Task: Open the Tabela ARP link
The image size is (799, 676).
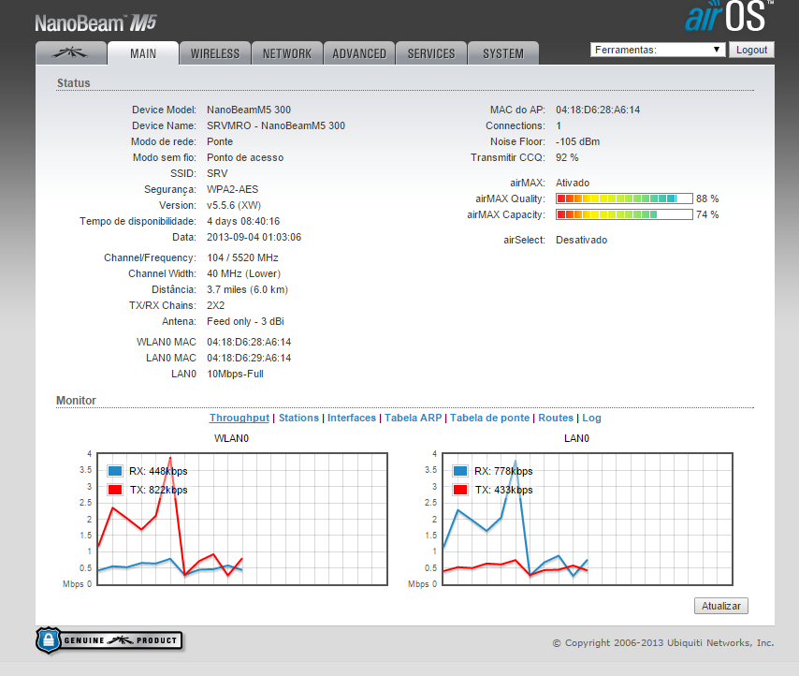Action: pos(414,418)
